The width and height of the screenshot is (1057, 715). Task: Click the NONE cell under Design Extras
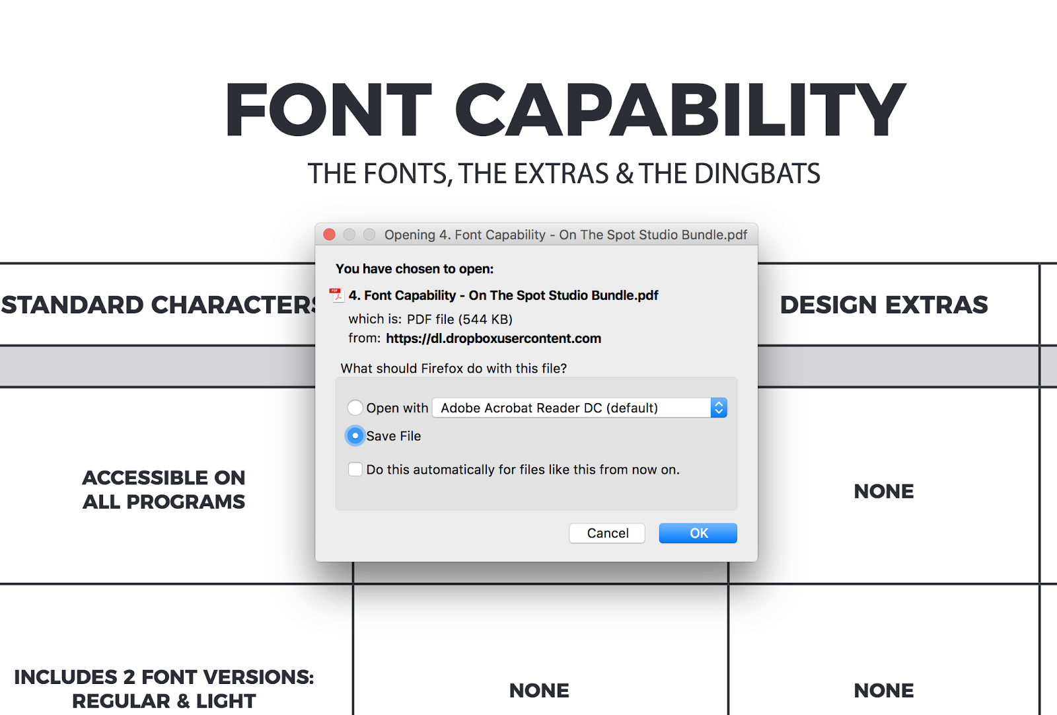(x=884, y=491)
